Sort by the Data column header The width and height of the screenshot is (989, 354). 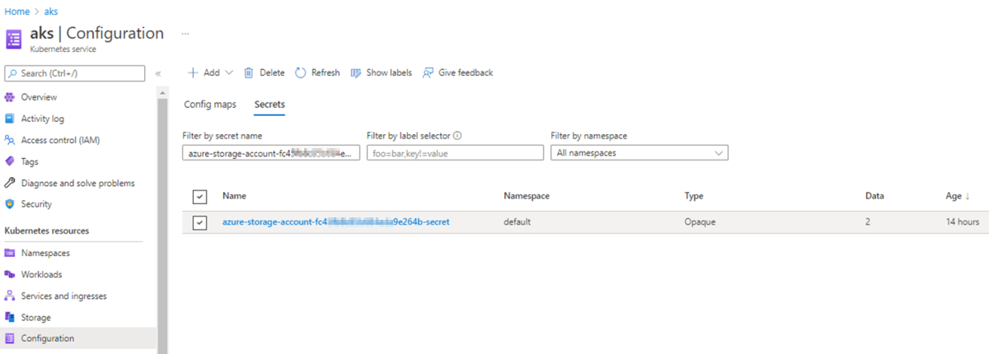[874, 196]
